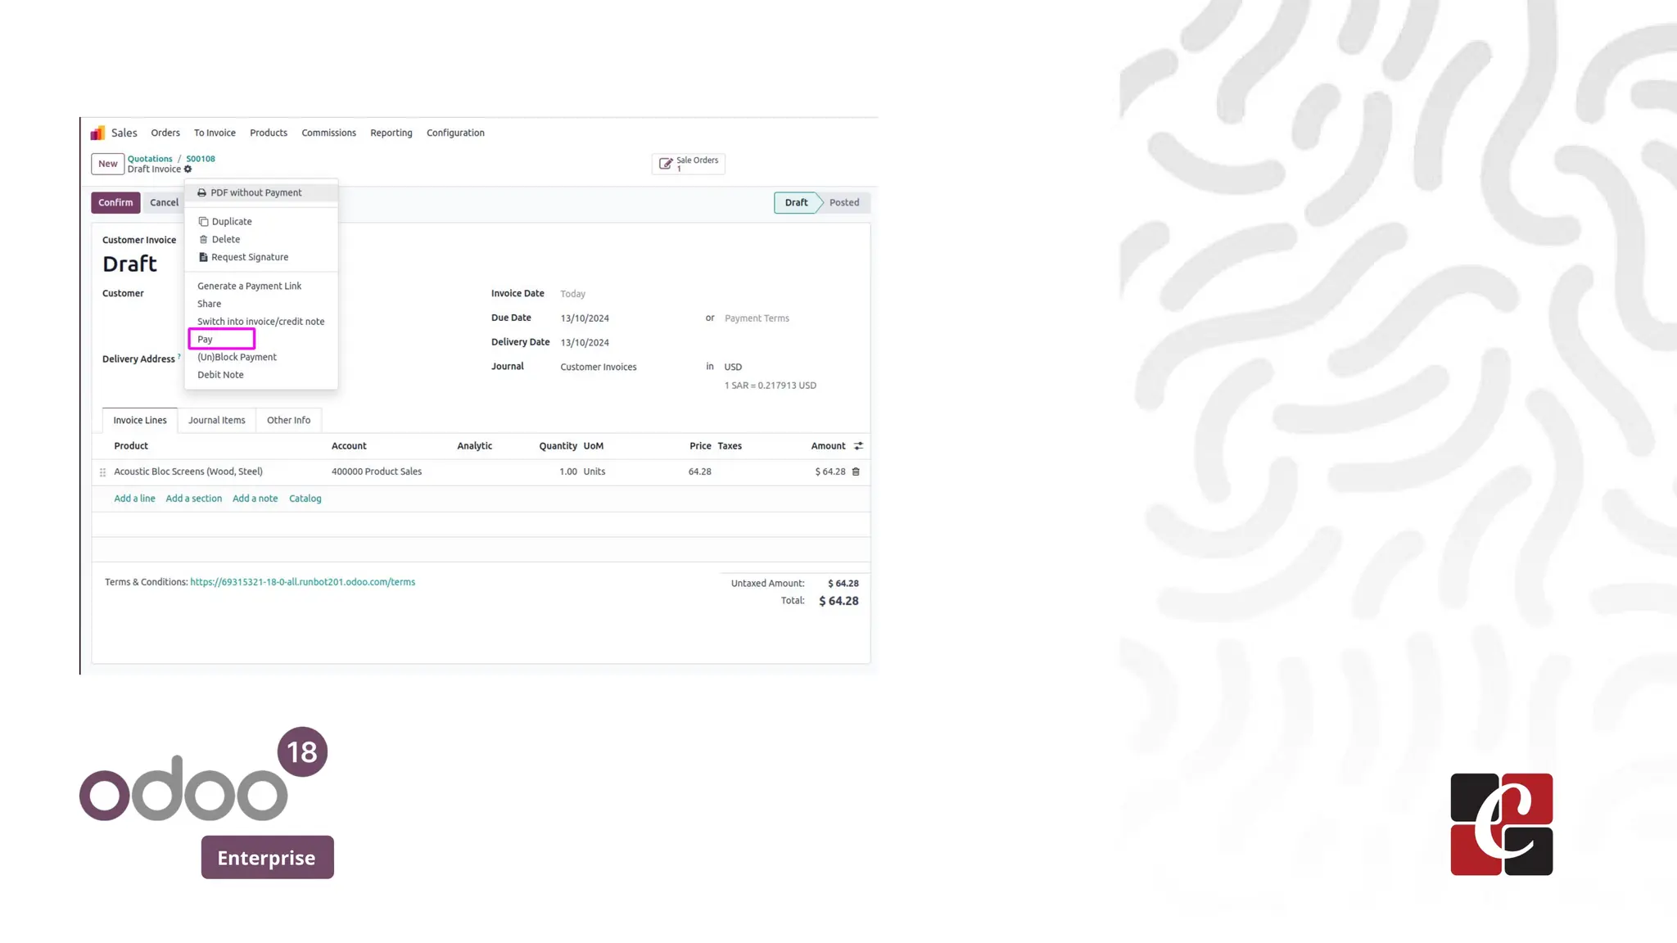The width and height of the screenshot is (1677, 943).
Task: Delete the Acoustic Bloc Screens invoice line
Action: point(856,471)
